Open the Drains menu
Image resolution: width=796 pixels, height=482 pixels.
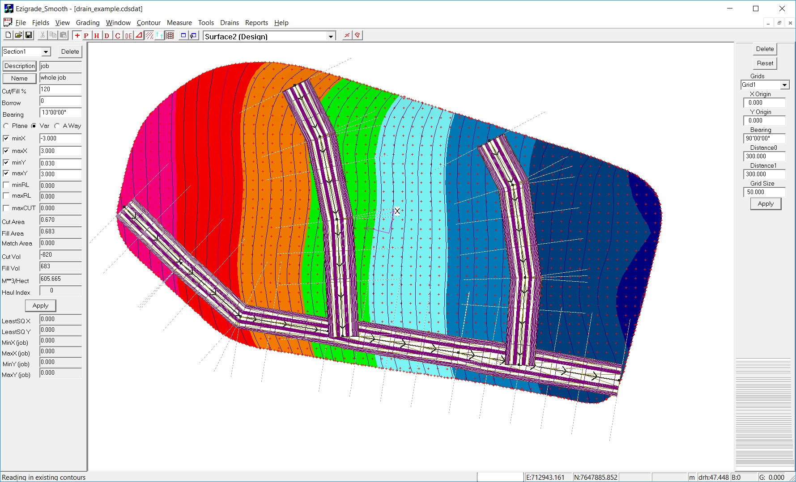[x=229, y=23]
